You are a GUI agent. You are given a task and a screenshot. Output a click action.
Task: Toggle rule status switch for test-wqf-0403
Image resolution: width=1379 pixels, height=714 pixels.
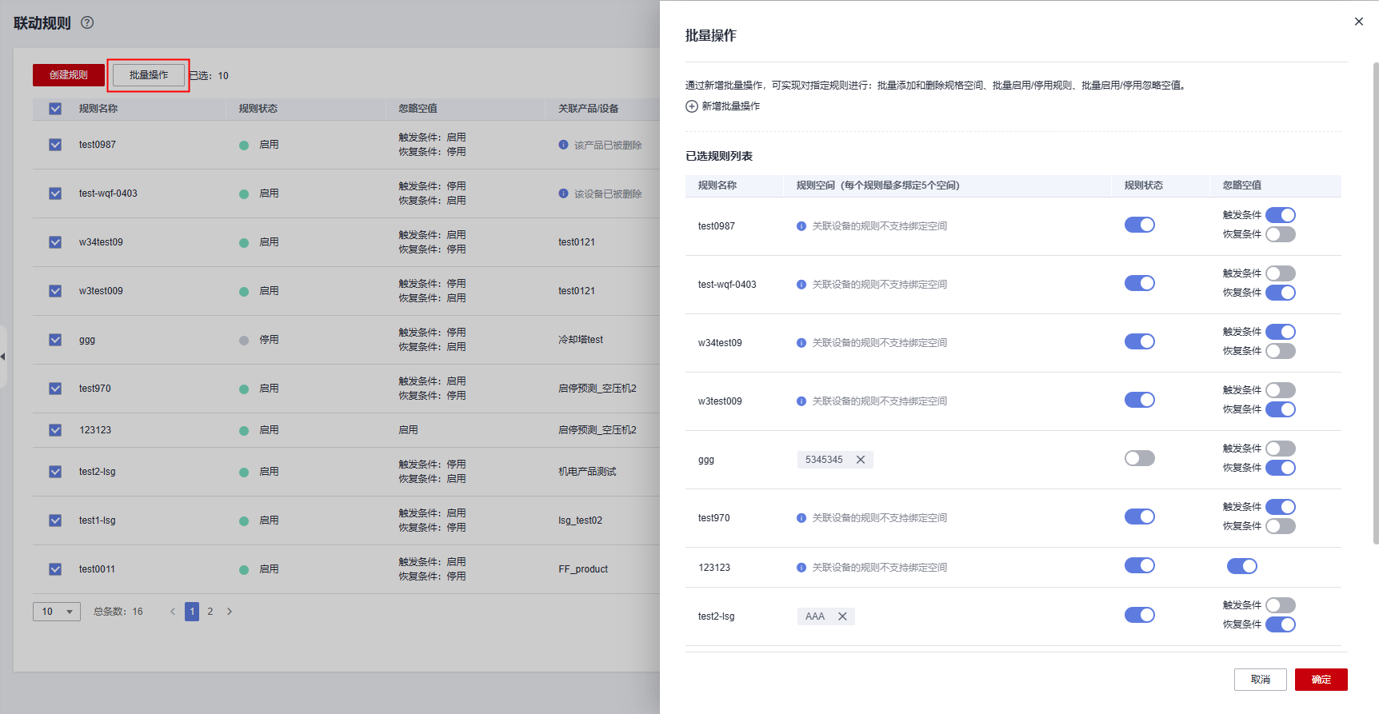[1139, 283]
